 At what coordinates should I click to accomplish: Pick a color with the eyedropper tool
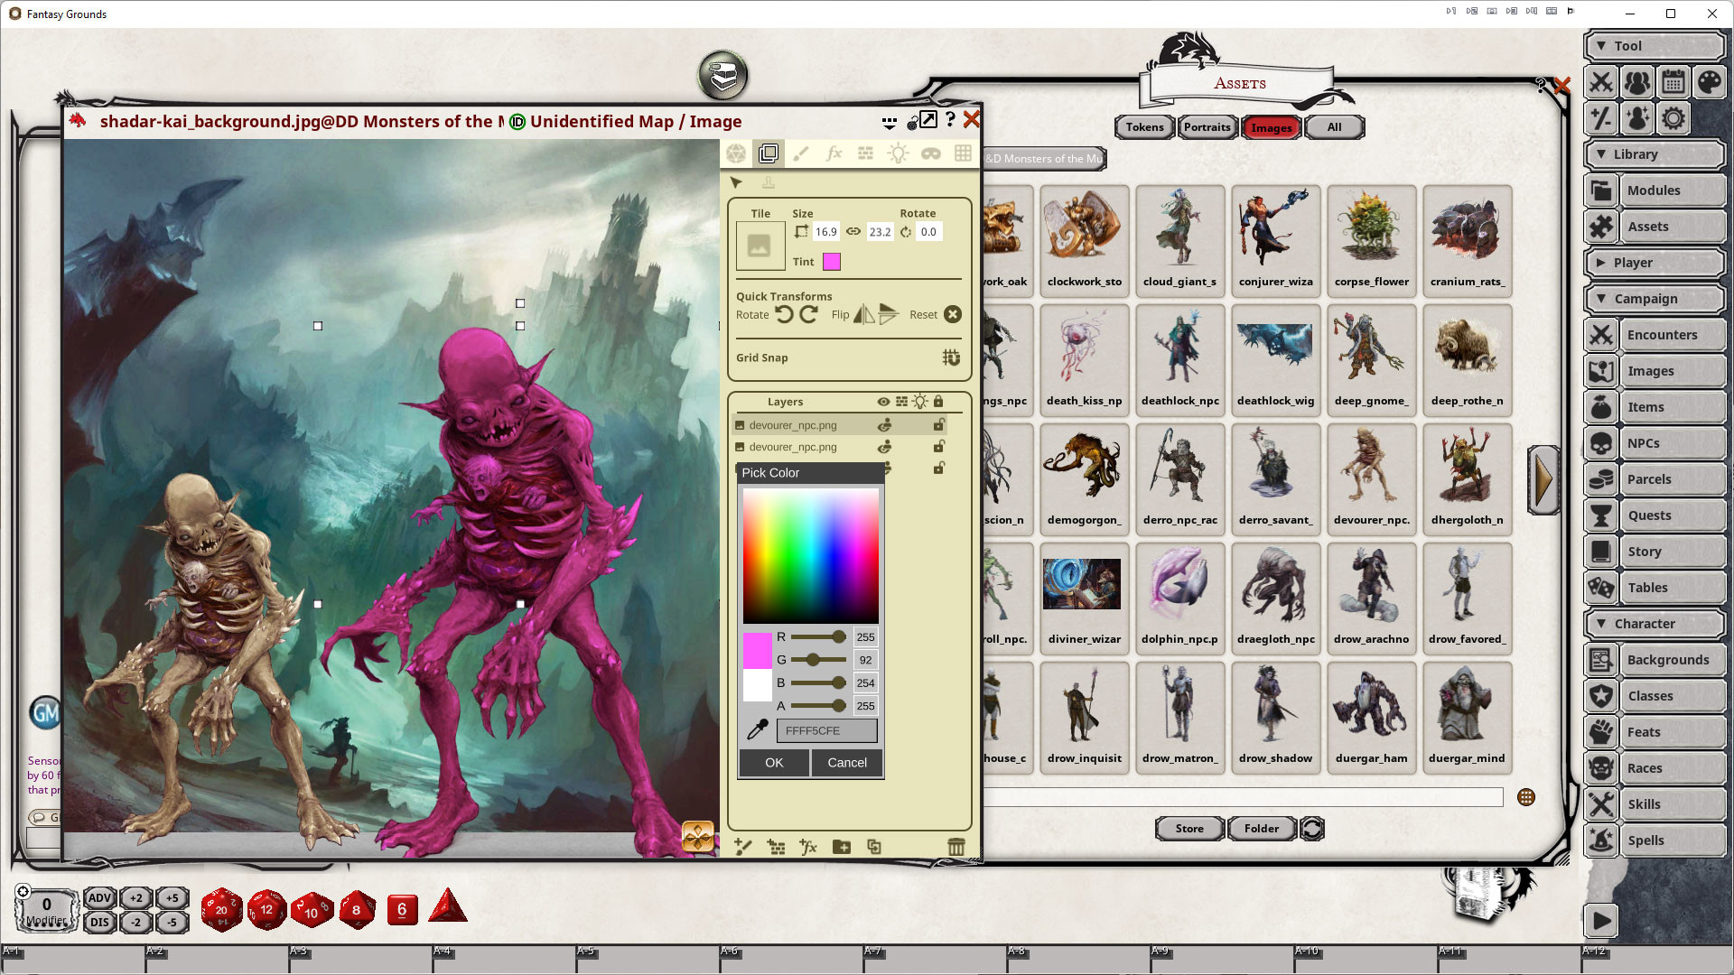point(756,730)
